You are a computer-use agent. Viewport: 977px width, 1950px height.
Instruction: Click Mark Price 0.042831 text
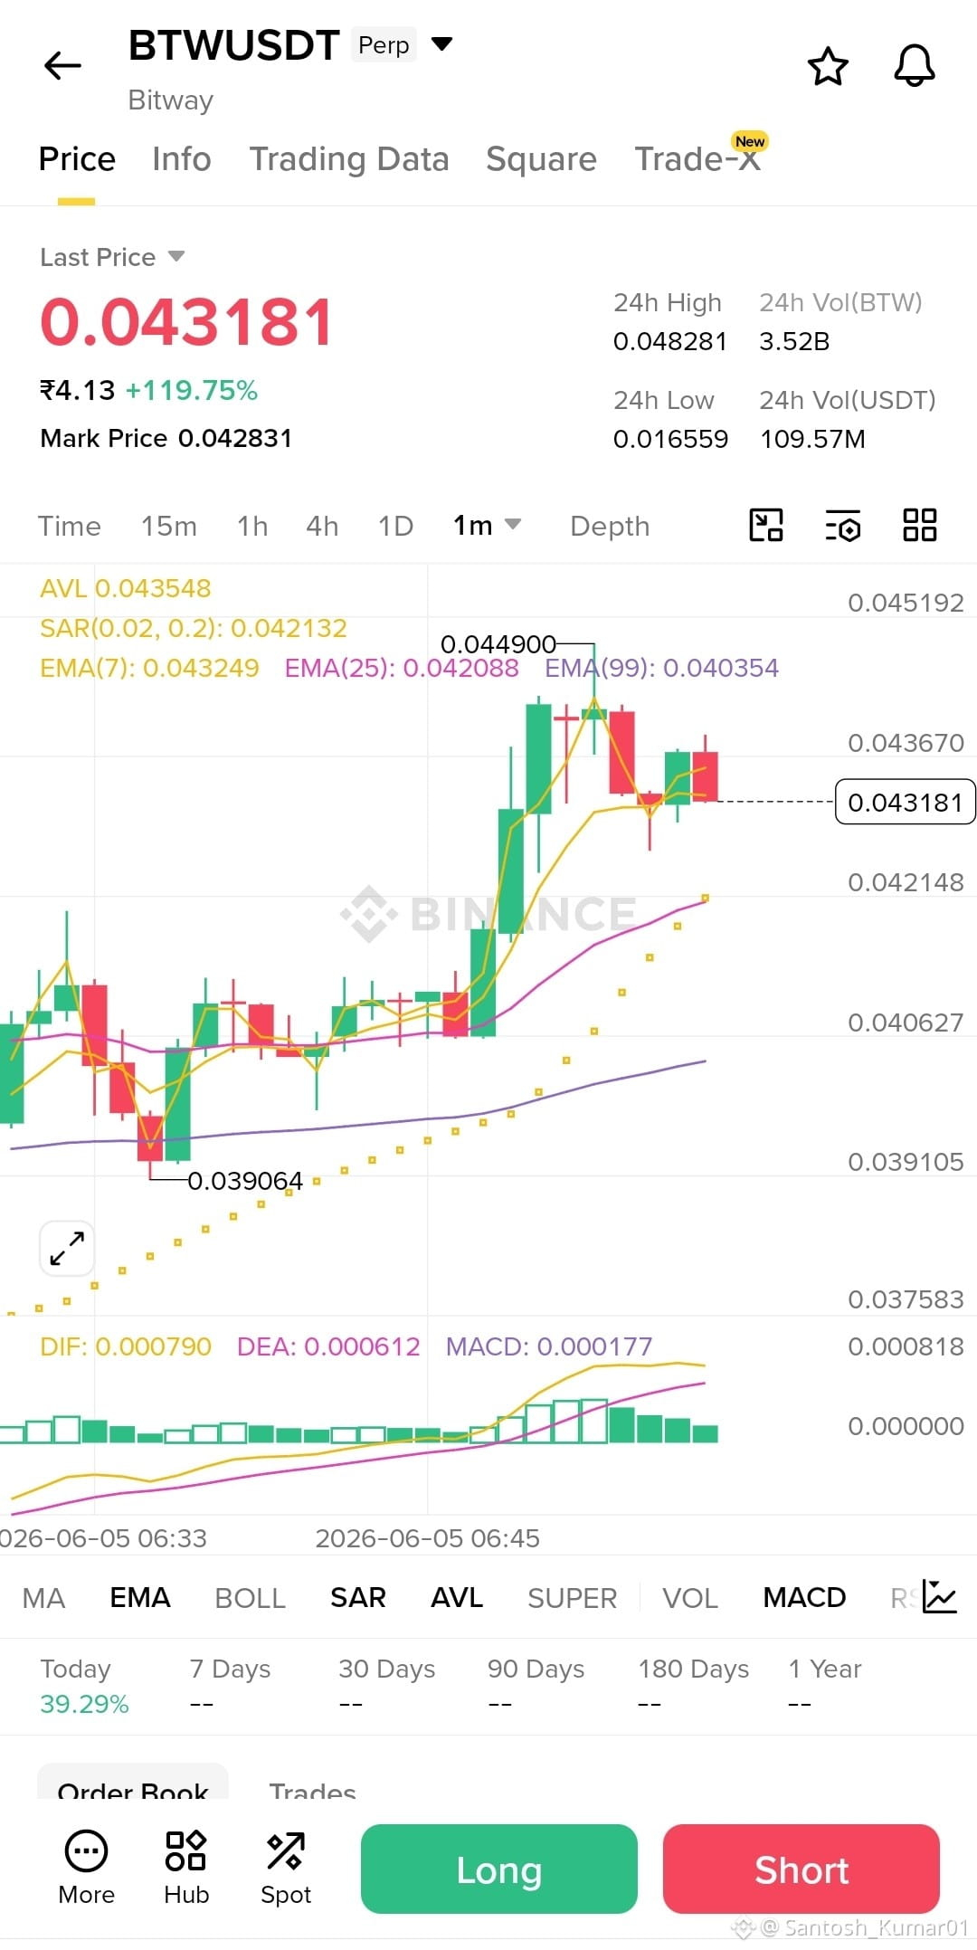pos(166,438)
